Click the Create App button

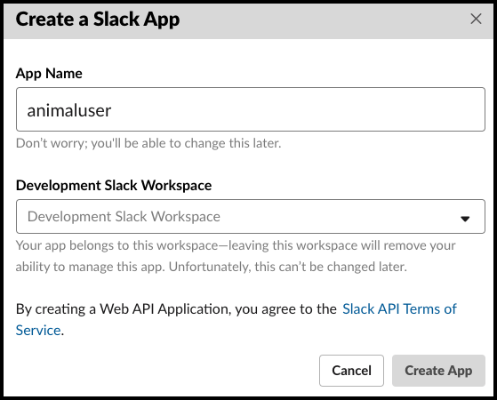(x=438, y=371)
